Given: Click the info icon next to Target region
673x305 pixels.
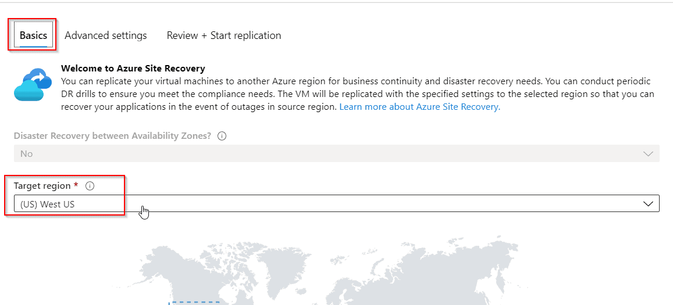Looking at the screenshot, I should 90,186.
